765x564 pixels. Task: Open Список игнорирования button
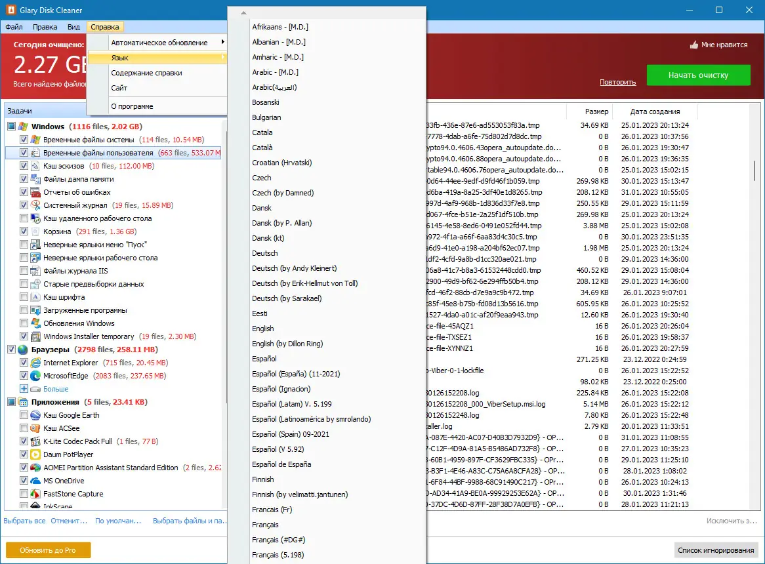716,550
